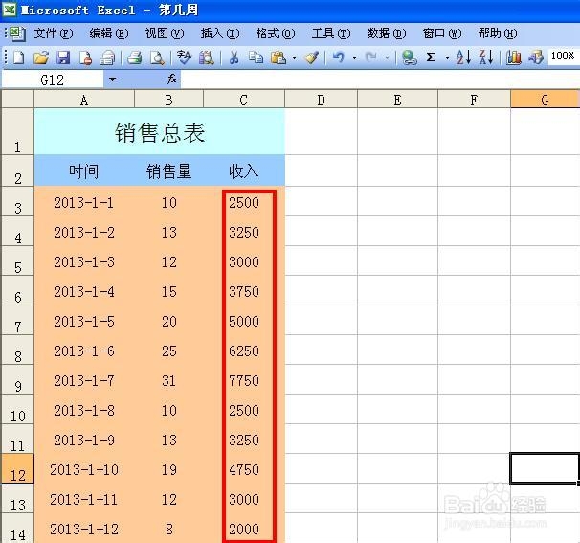This screenshot has width=580, height=543.
Task: Click the AutoSum sigma icon
Action: pos(431,57)
